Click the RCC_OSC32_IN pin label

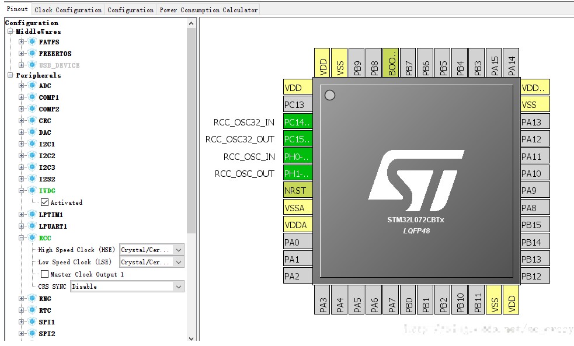(x=244, y=122)
